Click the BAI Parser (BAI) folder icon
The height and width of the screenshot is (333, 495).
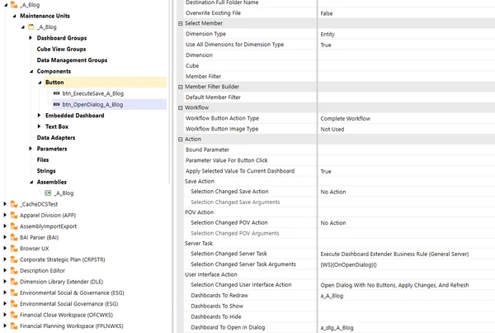point(14,237)
